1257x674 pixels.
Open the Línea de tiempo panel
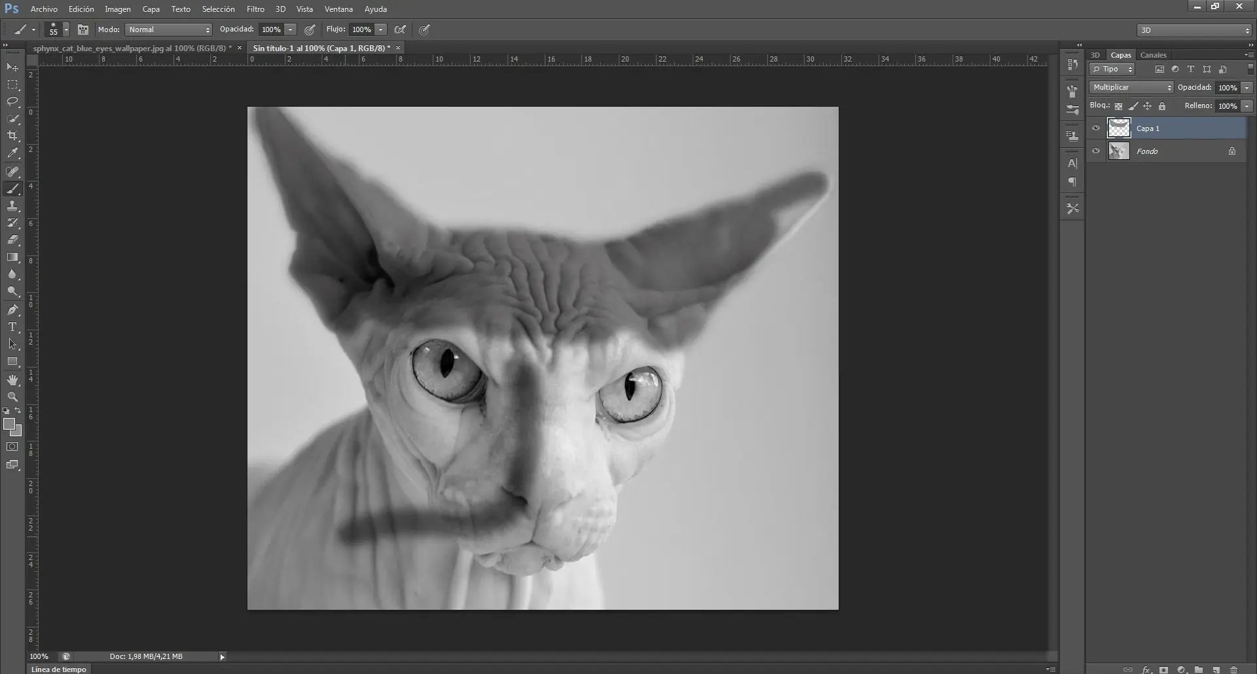click(59, 669)
